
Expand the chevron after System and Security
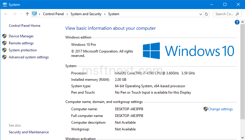click(x=105, y=14)
